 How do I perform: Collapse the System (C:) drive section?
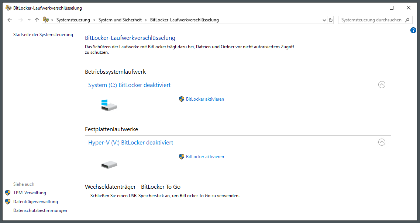click(x=382, y=84)
